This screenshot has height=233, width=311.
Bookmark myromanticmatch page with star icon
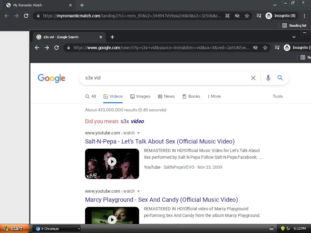pos(247,16)
